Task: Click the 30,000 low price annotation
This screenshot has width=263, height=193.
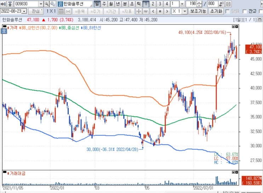Action: point(112,149)
